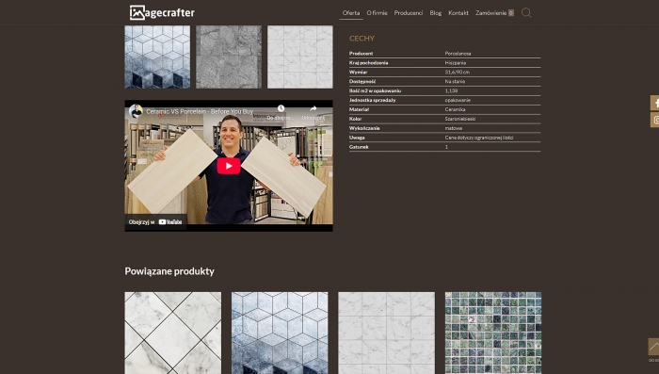Open related product with diamond marble tiles
This screenshot has width=659, height=374.
pos(172,333)
